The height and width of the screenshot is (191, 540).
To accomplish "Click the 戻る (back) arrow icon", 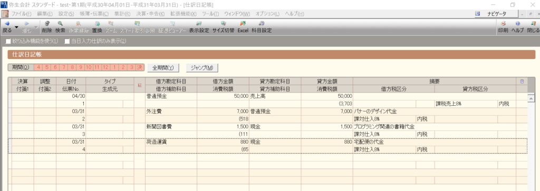I will tap(6, 24).
